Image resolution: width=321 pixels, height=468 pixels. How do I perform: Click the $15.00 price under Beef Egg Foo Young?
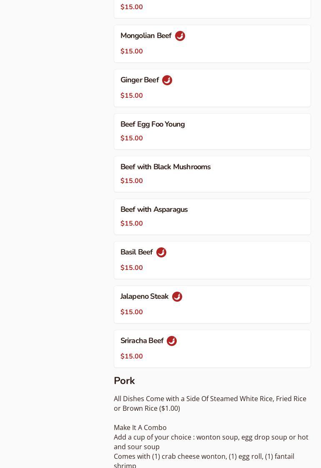(132, 138)
